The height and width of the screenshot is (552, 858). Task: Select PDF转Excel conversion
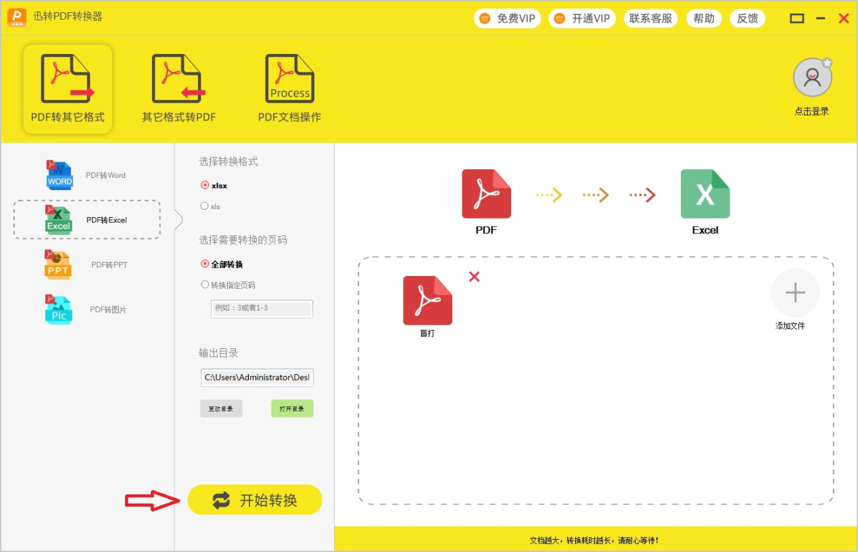pos(87,220)
